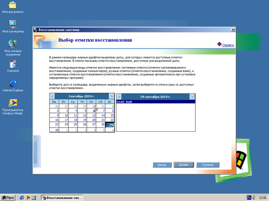Click the System Restore title bar icon
Viewport: 269px width, 201px height.
[36, 30]
